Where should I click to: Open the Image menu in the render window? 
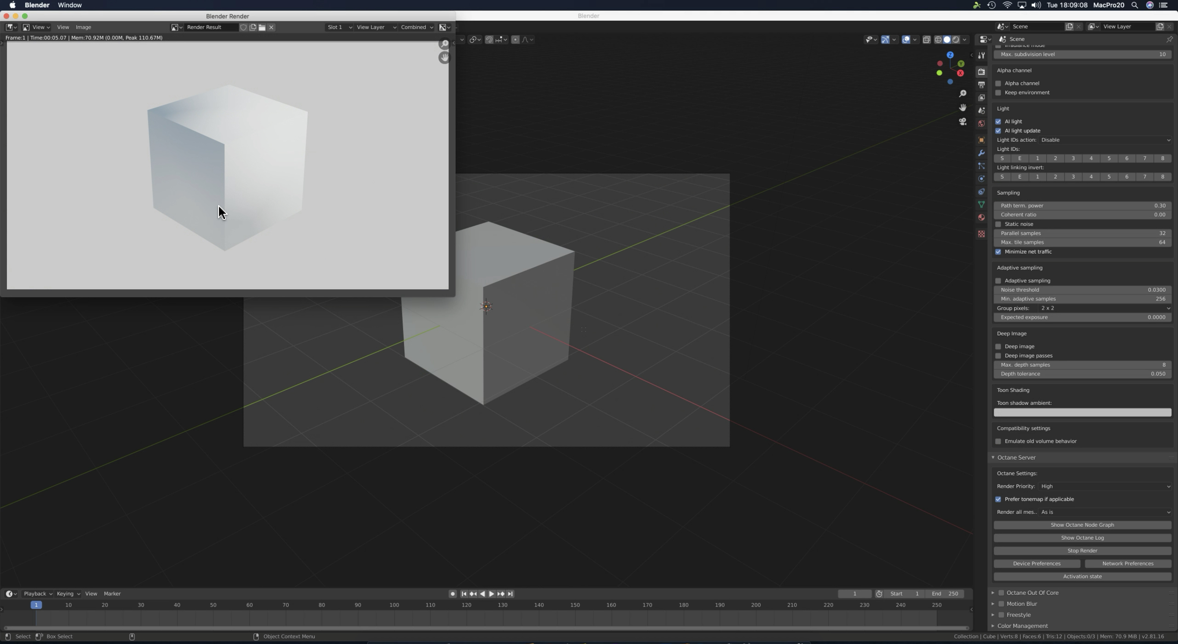[83, 28]
